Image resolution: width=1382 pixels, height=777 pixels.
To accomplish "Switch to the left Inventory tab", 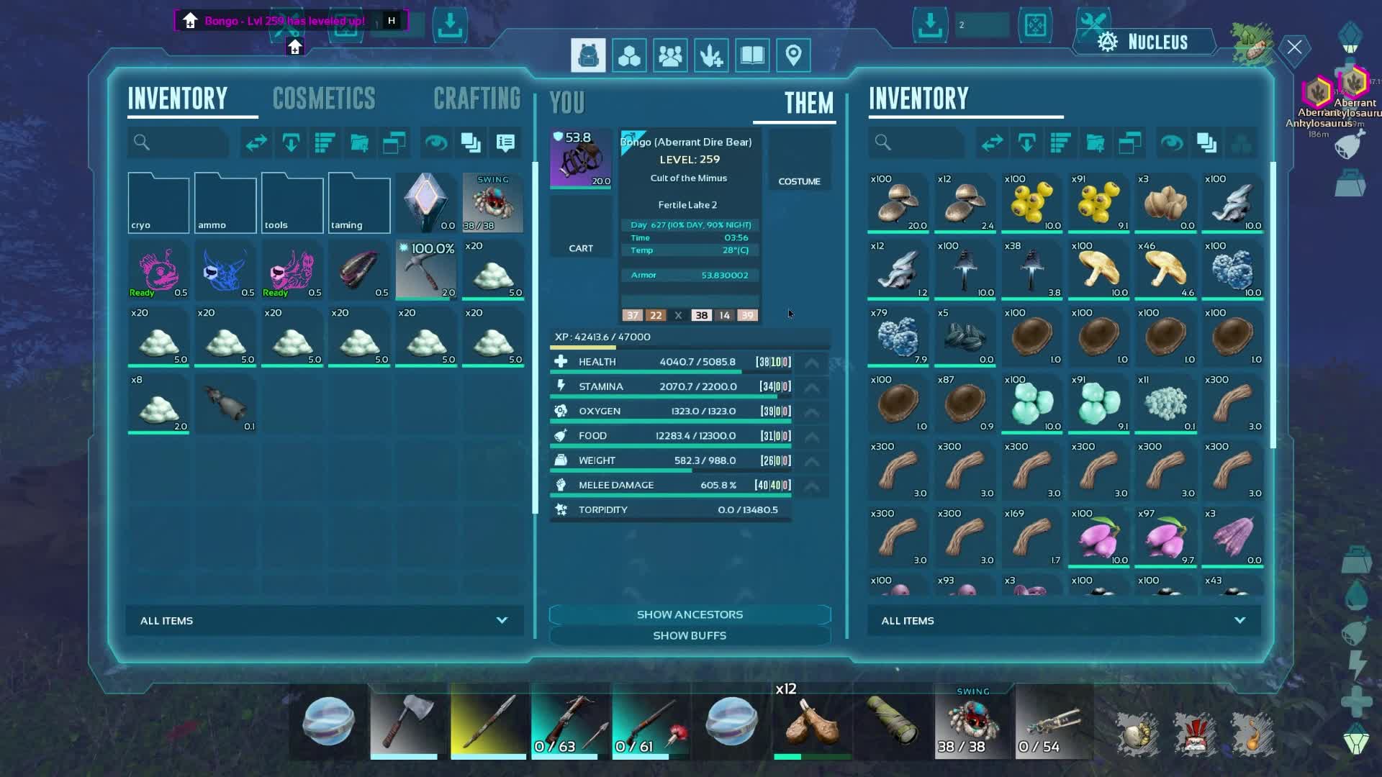I will 178,99.
